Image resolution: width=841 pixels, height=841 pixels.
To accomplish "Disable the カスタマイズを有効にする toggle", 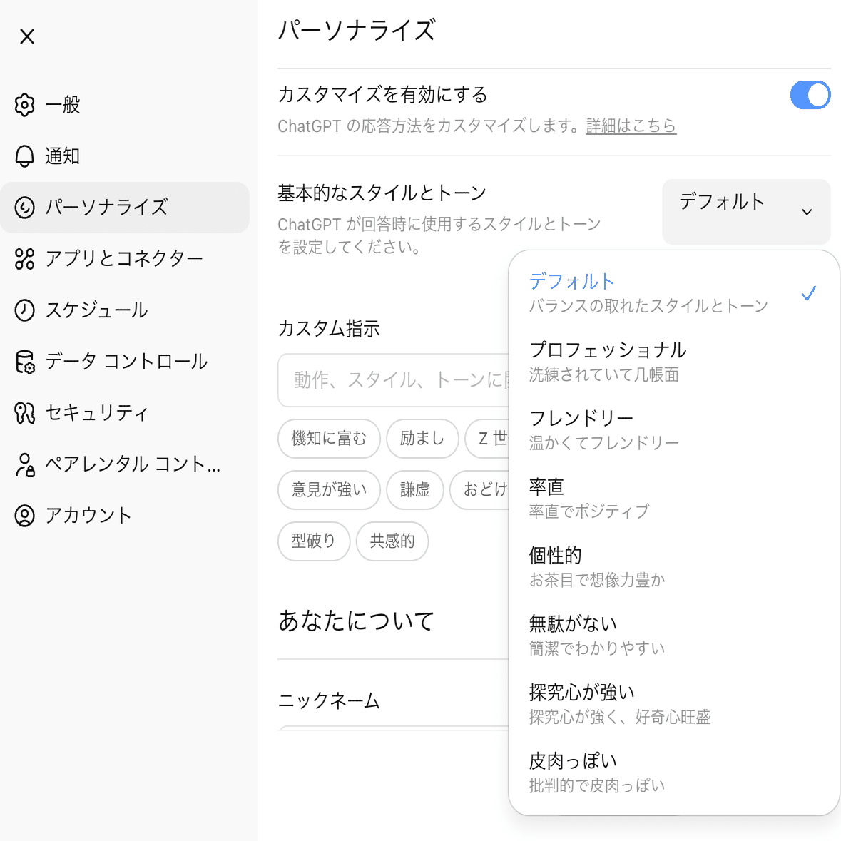I will 810,95.
